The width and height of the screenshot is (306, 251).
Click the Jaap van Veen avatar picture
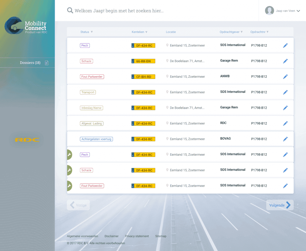pos(269,10)
